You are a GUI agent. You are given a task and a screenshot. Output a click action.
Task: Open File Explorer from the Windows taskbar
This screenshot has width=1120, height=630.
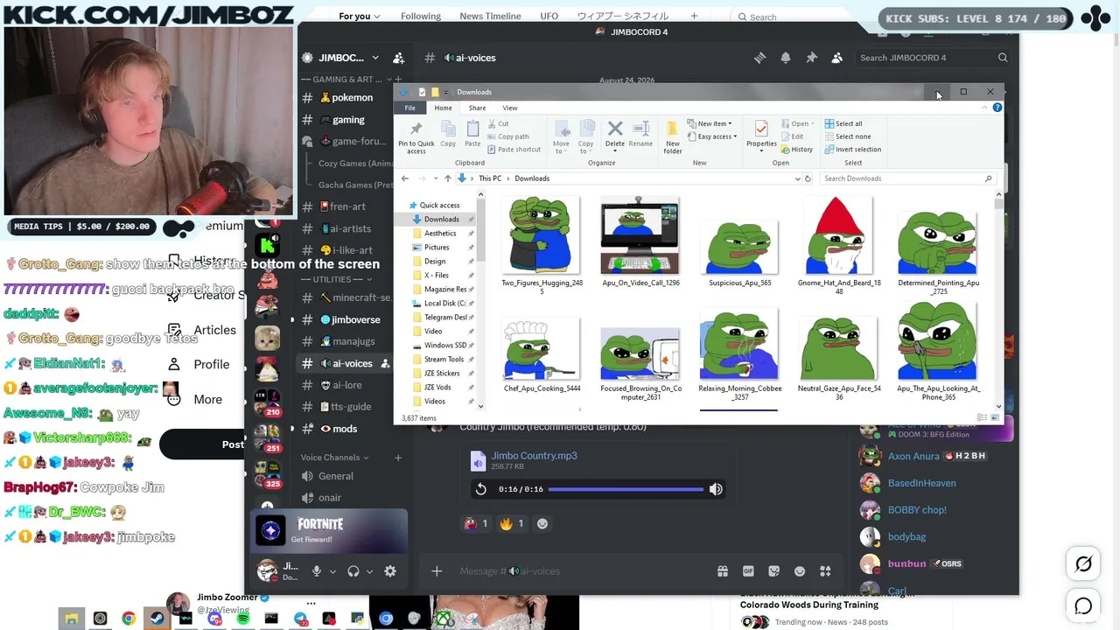pyautogui.click(x=71, y=619)
